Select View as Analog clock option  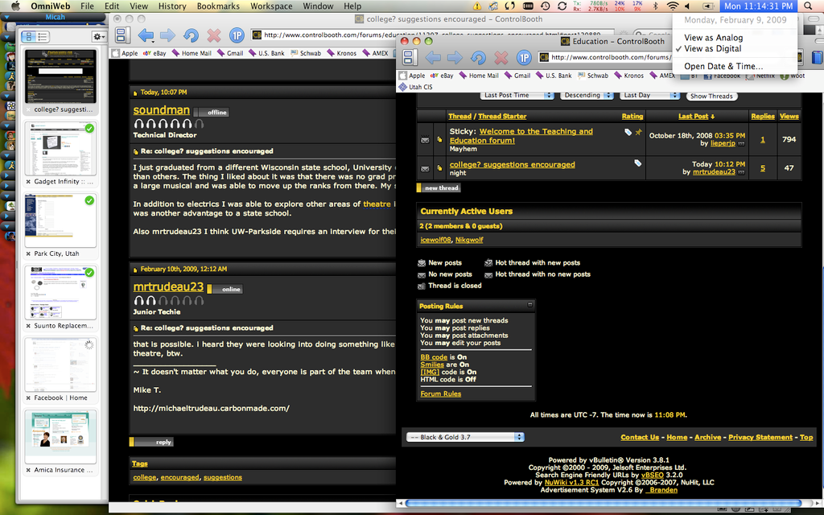click(713, 38)
